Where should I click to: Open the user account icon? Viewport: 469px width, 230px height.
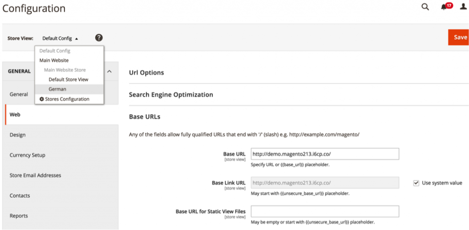click(x=464, y=8)
